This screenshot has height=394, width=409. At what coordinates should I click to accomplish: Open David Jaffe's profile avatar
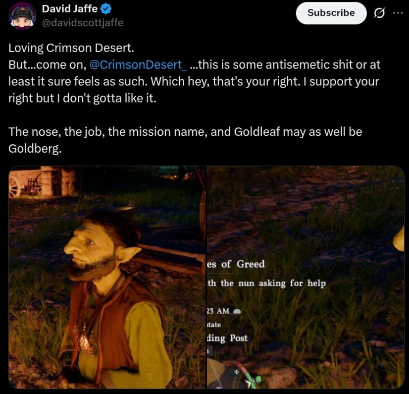point(22,16)
